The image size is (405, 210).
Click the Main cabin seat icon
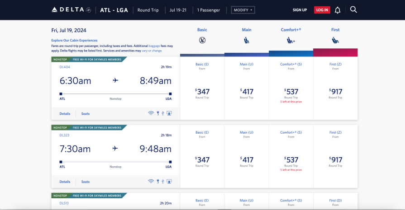[247, 41]
